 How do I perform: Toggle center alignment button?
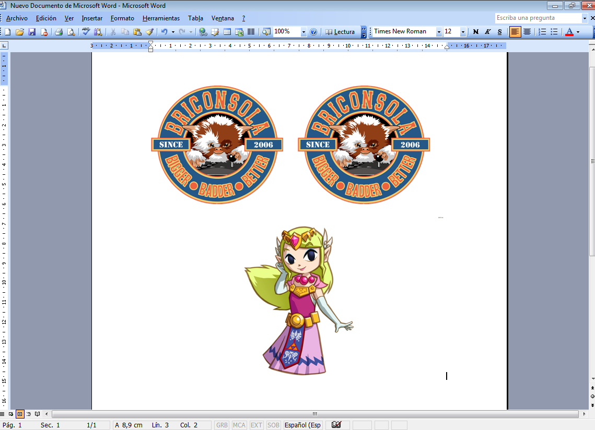point(527,32)
